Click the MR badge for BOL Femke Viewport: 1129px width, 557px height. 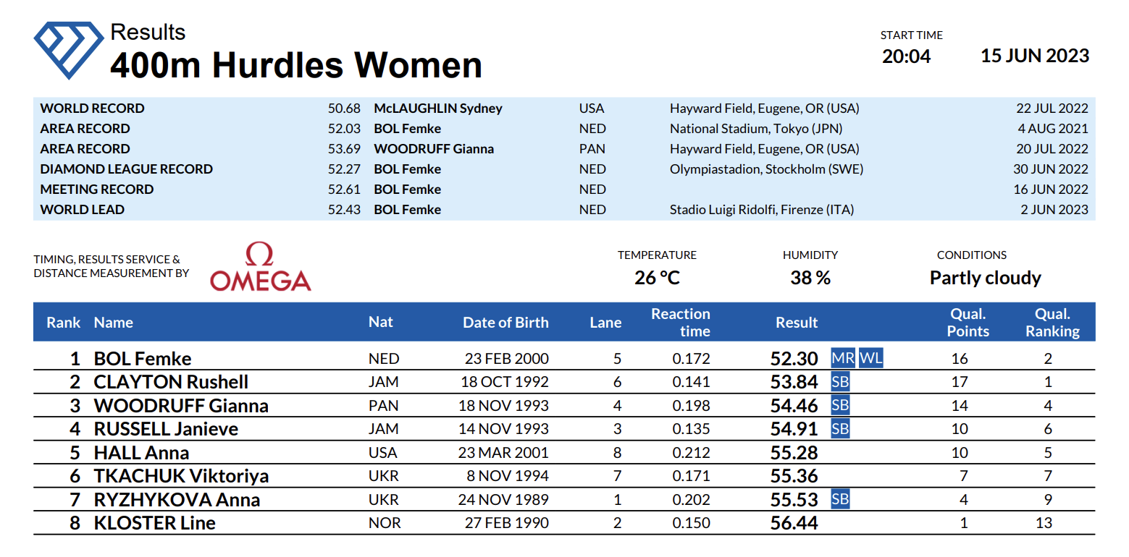[843, 358]
